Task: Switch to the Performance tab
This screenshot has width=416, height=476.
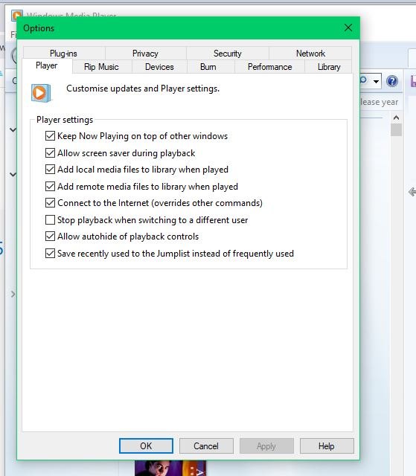Action: pyautogui.click(x=269, y=67)
